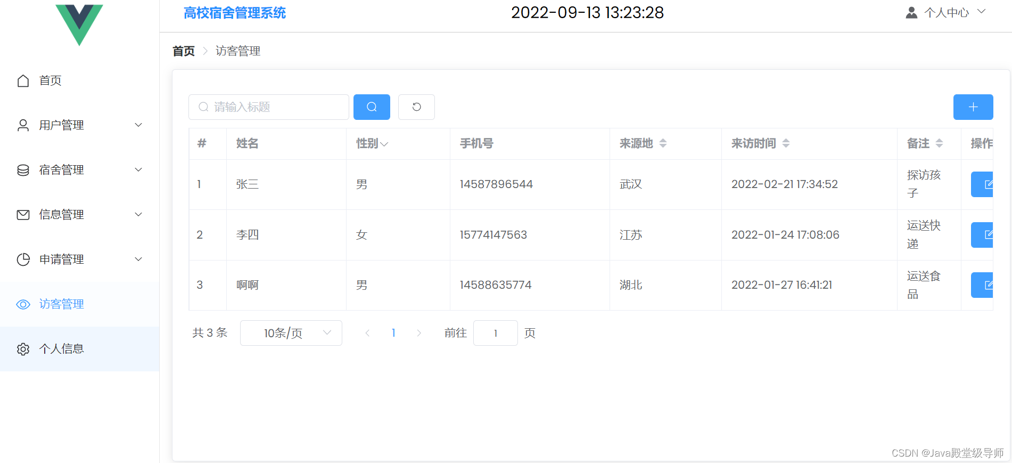Viewport: 1012px width, 463px height.
Task: Click the blue plus add-visitor button
Action: (973, 107)
